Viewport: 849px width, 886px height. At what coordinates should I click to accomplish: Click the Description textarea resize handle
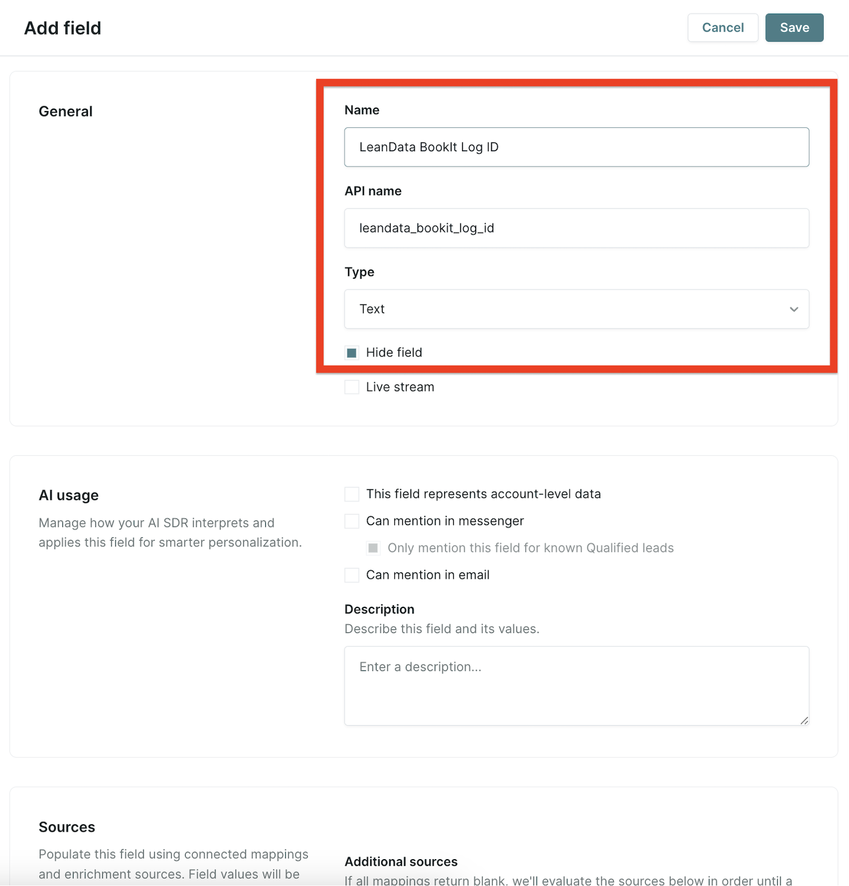tap(804, 721)
